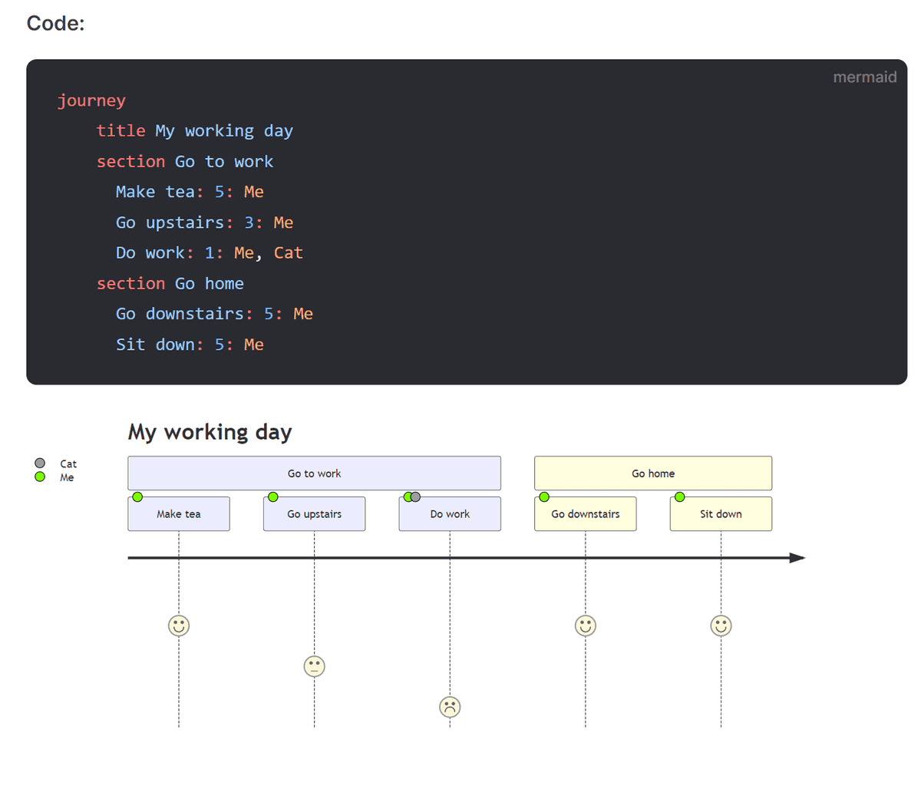Image resolution: width=921 pixels, height=805 pixels.
Task: Click the green Me legend circle
Action: point(40,477)
